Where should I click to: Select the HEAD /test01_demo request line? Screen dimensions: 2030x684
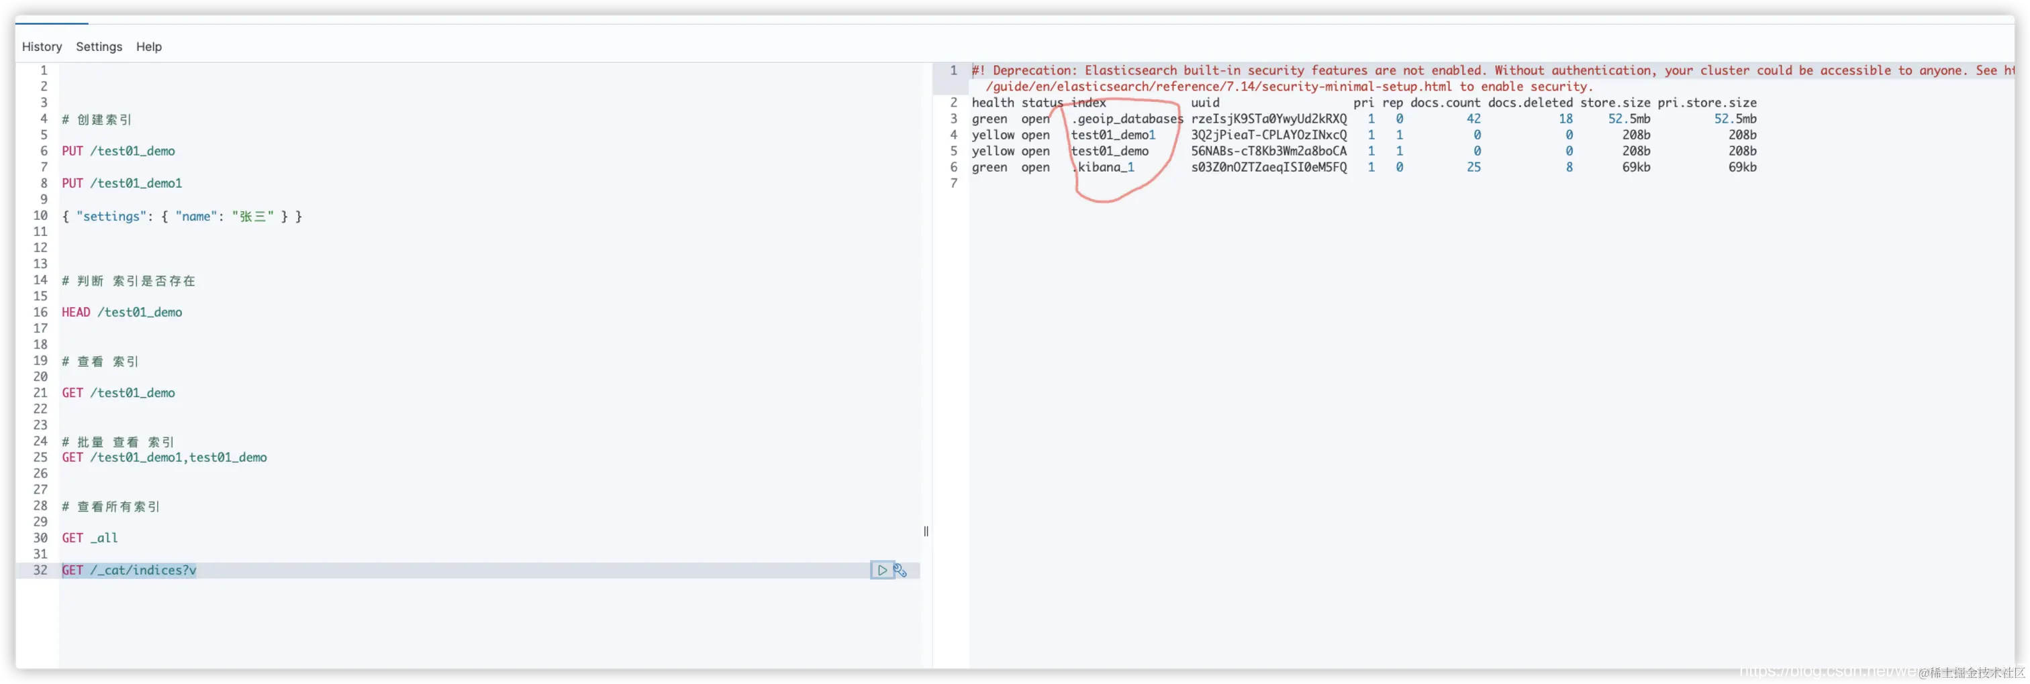pyautogui.click(x=122, y=312)
